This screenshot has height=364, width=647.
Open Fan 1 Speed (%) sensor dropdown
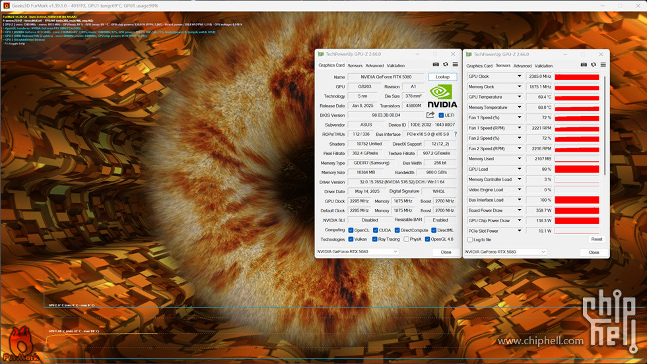click(520, 117)
